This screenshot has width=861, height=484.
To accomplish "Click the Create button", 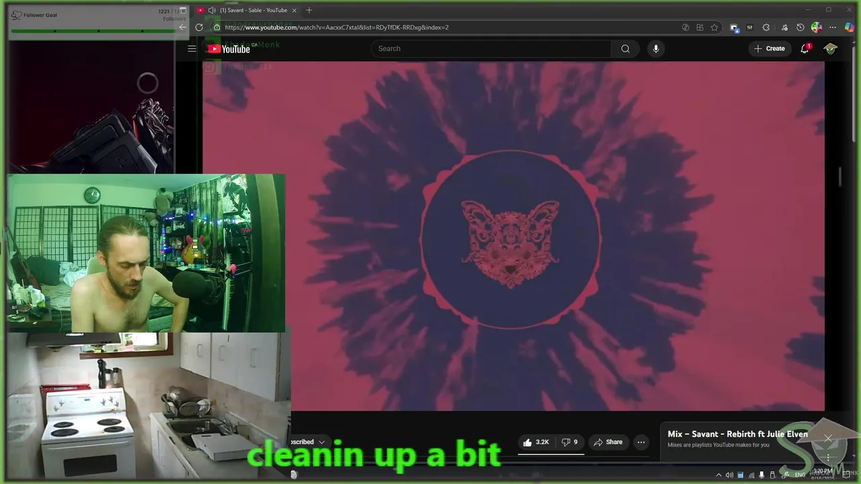I will click(x=770, y=48).
